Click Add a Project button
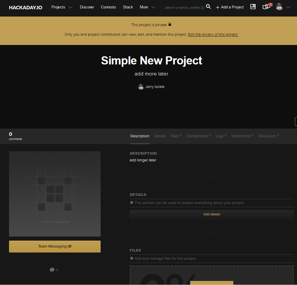 230,7
